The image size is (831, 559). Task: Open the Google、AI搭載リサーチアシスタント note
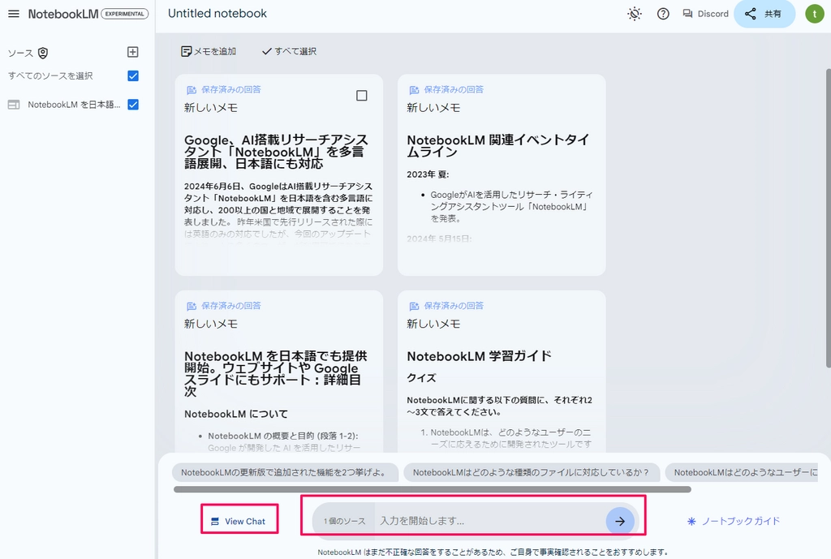click(x=279, y=175)
